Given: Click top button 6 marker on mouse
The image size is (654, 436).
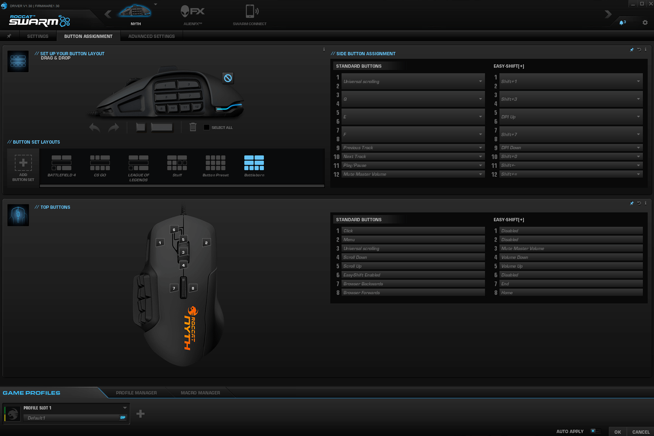Looking at the screenshot, I should click(x=174, y=229).
